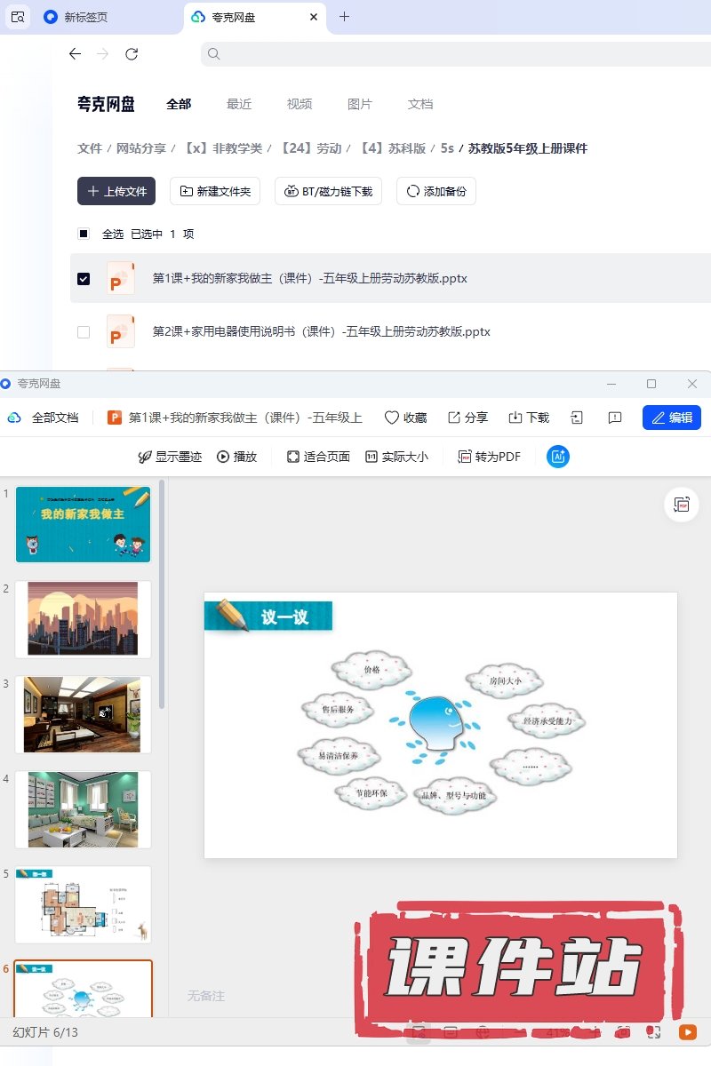The width and height of the screenshot is (711, 1066).
Task: Uncheck the 第1课 pptx file checkbox
Action: pyautogui.click(x=84, y=279)
